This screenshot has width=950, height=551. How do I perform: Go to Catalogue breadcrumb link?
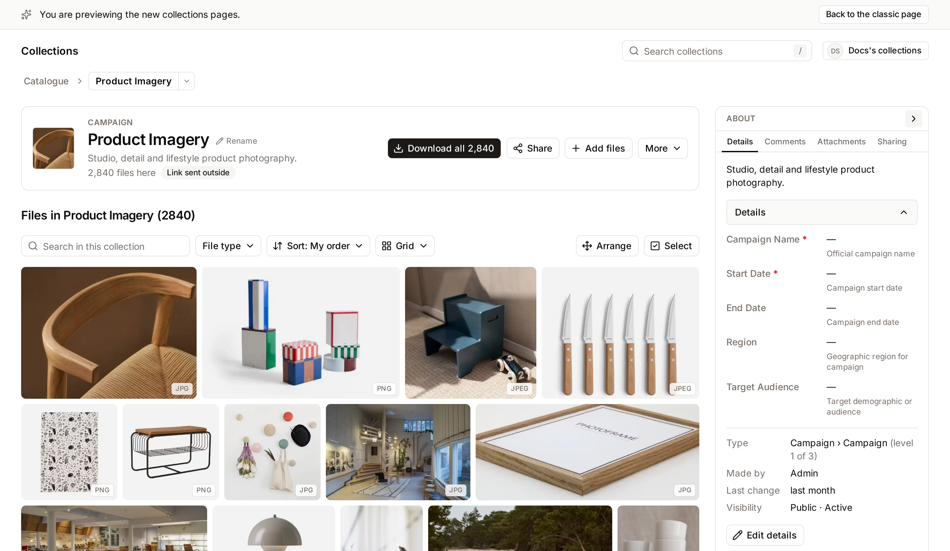tap(46, 81)
